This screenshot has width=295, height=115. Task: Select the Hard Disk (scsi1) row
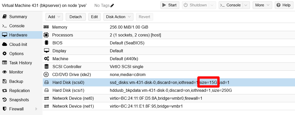tap(169, 91)
